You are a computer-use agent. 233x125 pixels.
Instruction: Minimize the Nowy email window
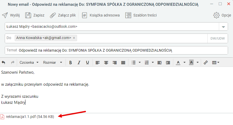(x=212, y=4)
